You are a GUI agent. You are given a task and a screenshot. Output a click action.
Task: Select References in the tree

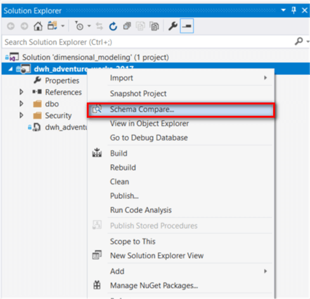[63, 92]
